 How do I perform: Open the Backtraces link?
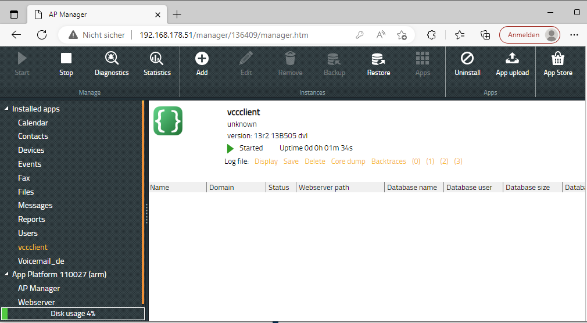(388, 162)
